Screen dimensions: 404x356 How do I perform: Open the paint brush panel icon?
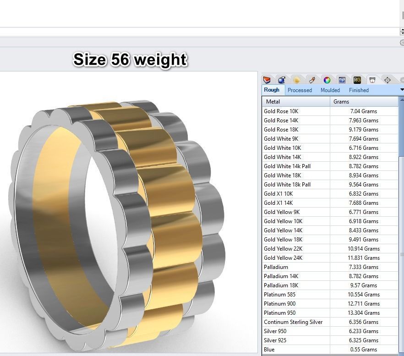point(312,80)
